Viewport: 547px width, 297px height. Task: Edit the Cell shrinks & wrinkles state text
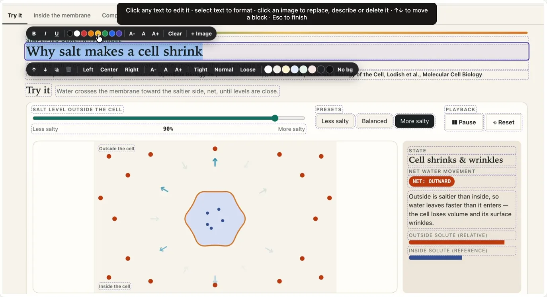[456, 160]
